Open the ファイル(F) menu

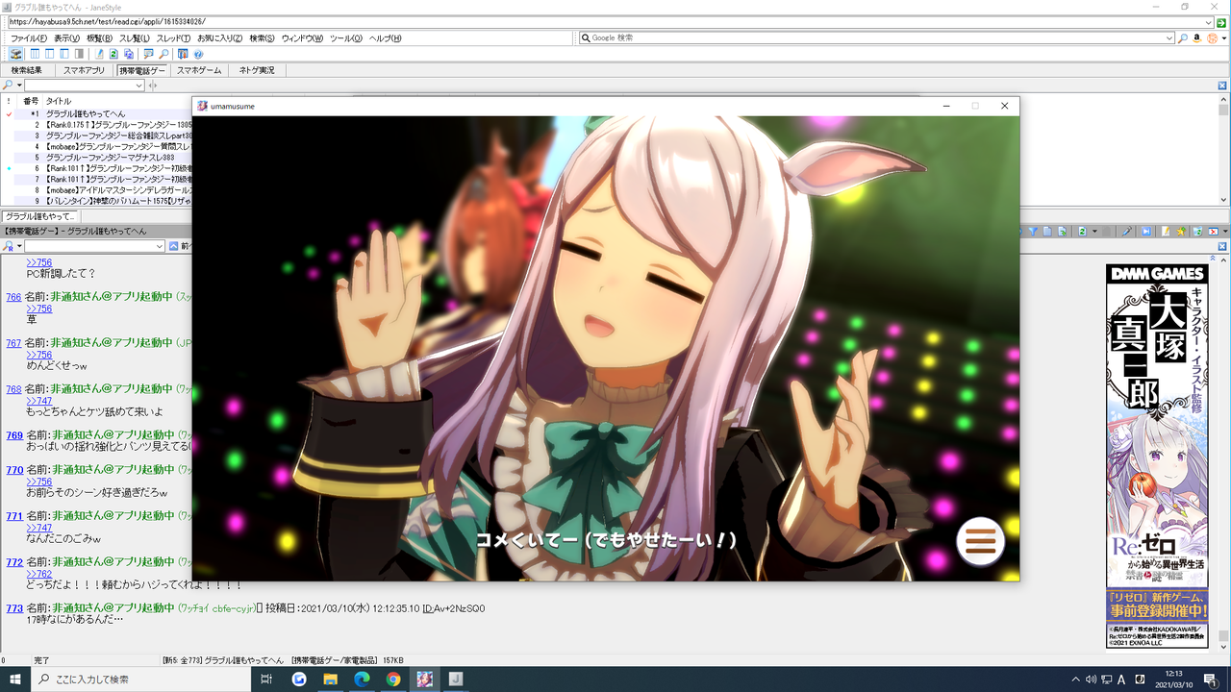pos(29,38)
